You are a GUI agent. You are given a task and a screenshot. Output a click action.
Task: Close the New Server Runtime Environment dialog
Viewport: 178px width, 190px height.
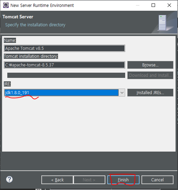169,5
